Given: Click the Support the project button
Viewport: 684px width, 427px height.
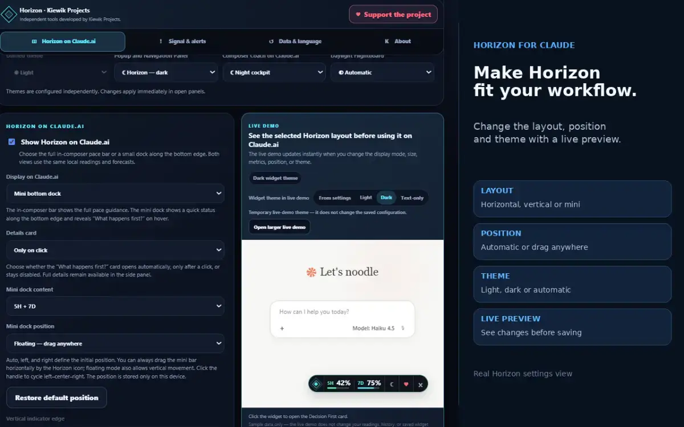Looking at the screenshot, I should pyautogui.click(x=393, y=14).
